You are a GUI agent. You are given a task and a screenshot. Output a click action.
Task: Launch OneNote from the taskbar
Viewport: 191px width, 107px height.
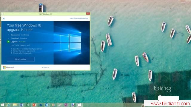pyautogui.click(x=66, y=105)
